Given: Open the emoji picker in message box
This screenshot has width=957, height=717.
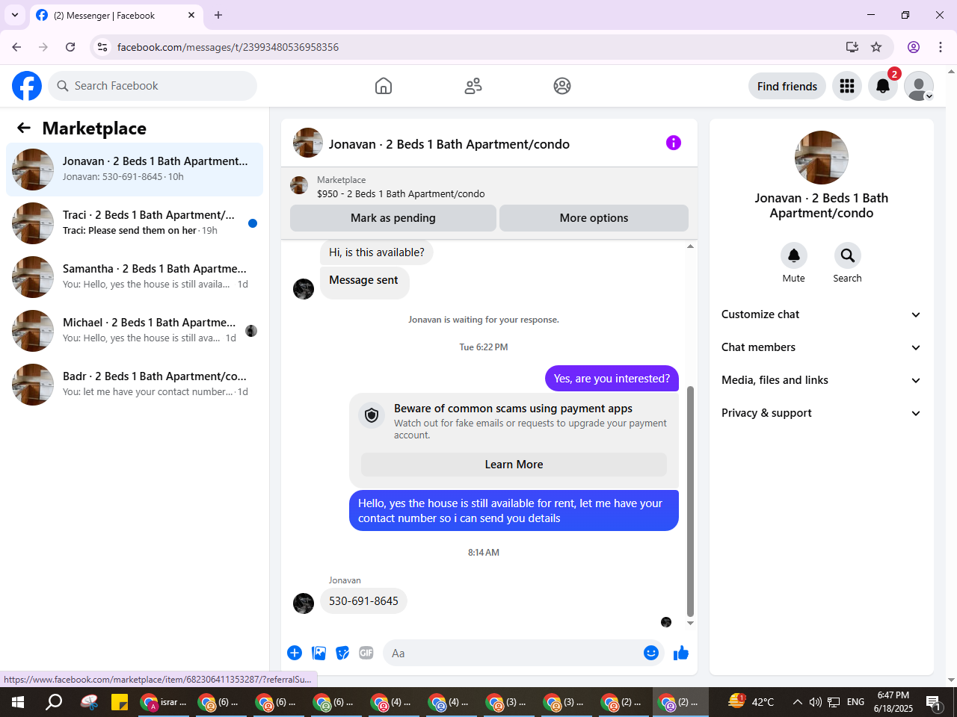Looking at the screenshot, I should click(x=651, y=653).
